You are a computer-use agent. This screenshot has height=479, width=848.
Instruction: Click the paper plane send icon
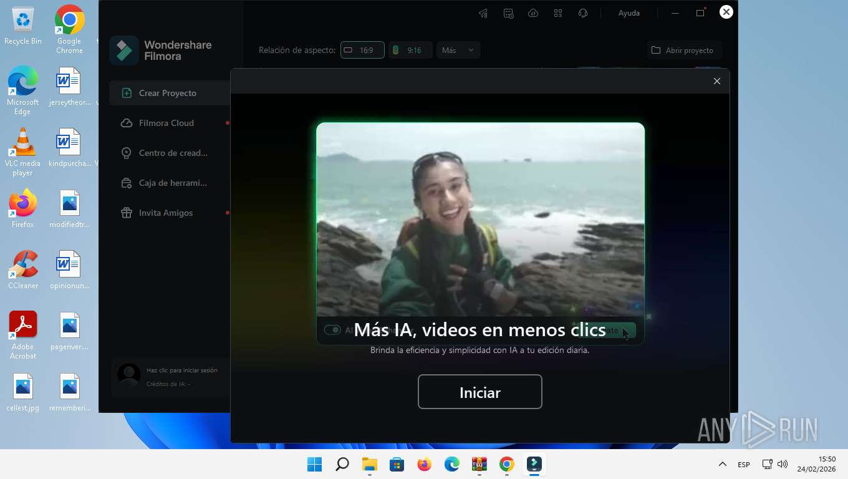point(483,13)
